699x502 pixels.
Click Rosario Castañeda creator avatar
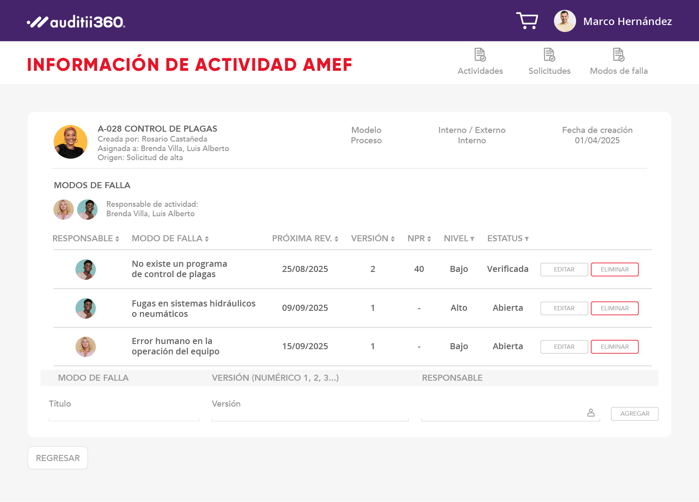click(x=70, y=142)
